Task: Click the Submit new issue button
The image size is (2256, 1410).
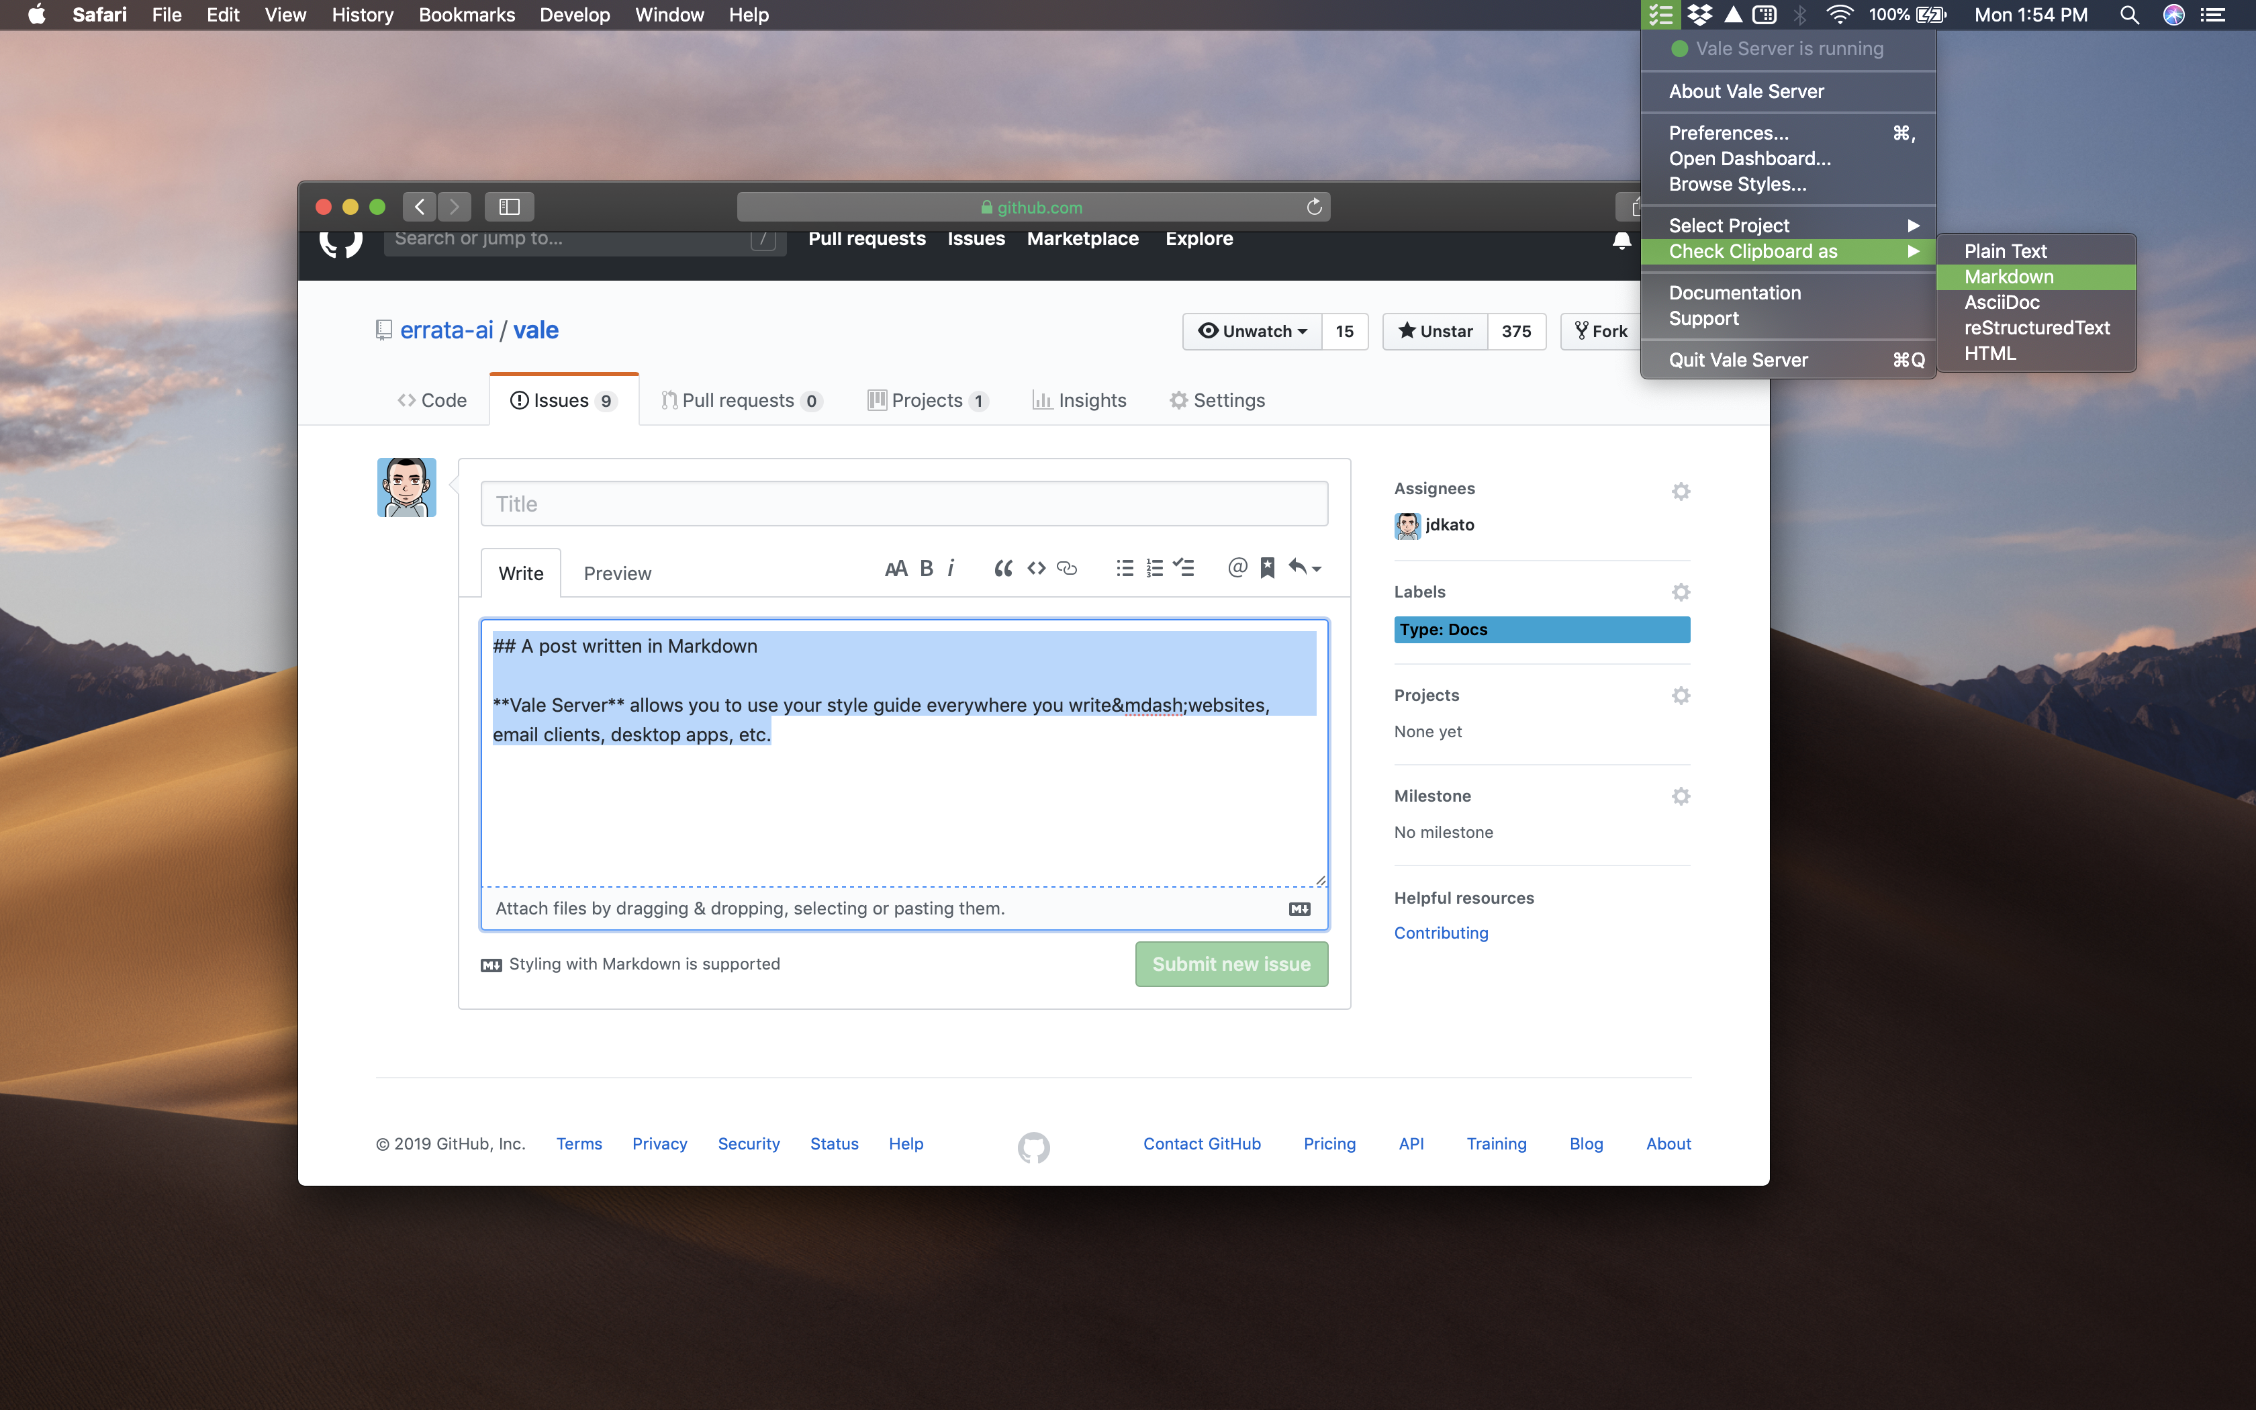Action: tap(1231, 964)
